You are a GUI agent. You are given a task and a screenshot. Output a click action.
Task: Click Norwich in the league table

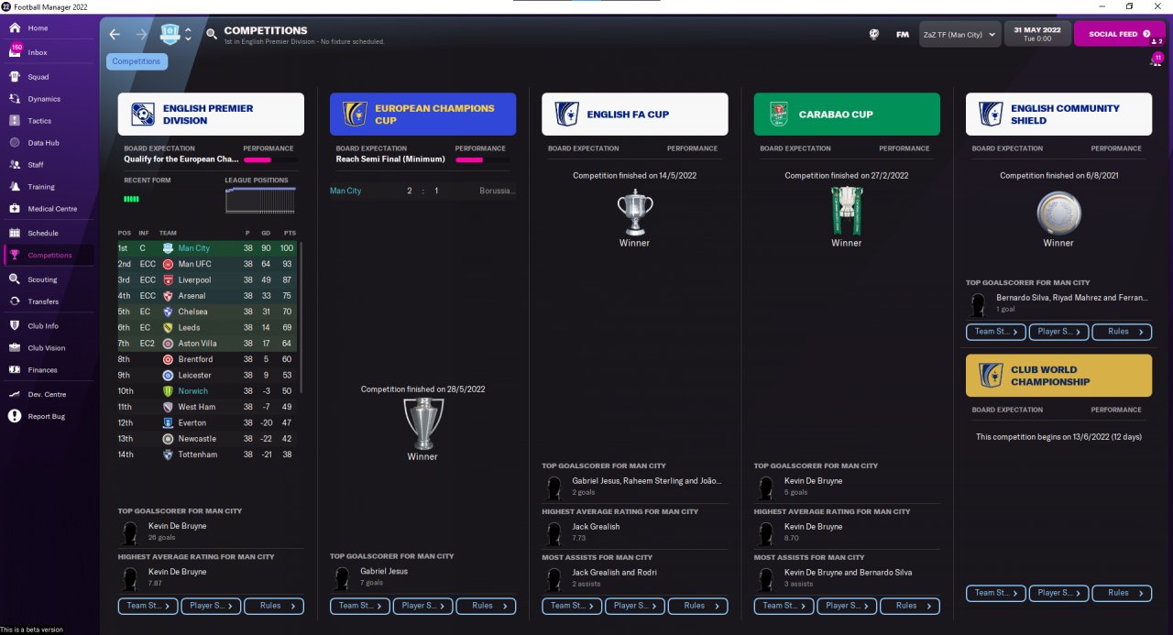click(193, 391)
